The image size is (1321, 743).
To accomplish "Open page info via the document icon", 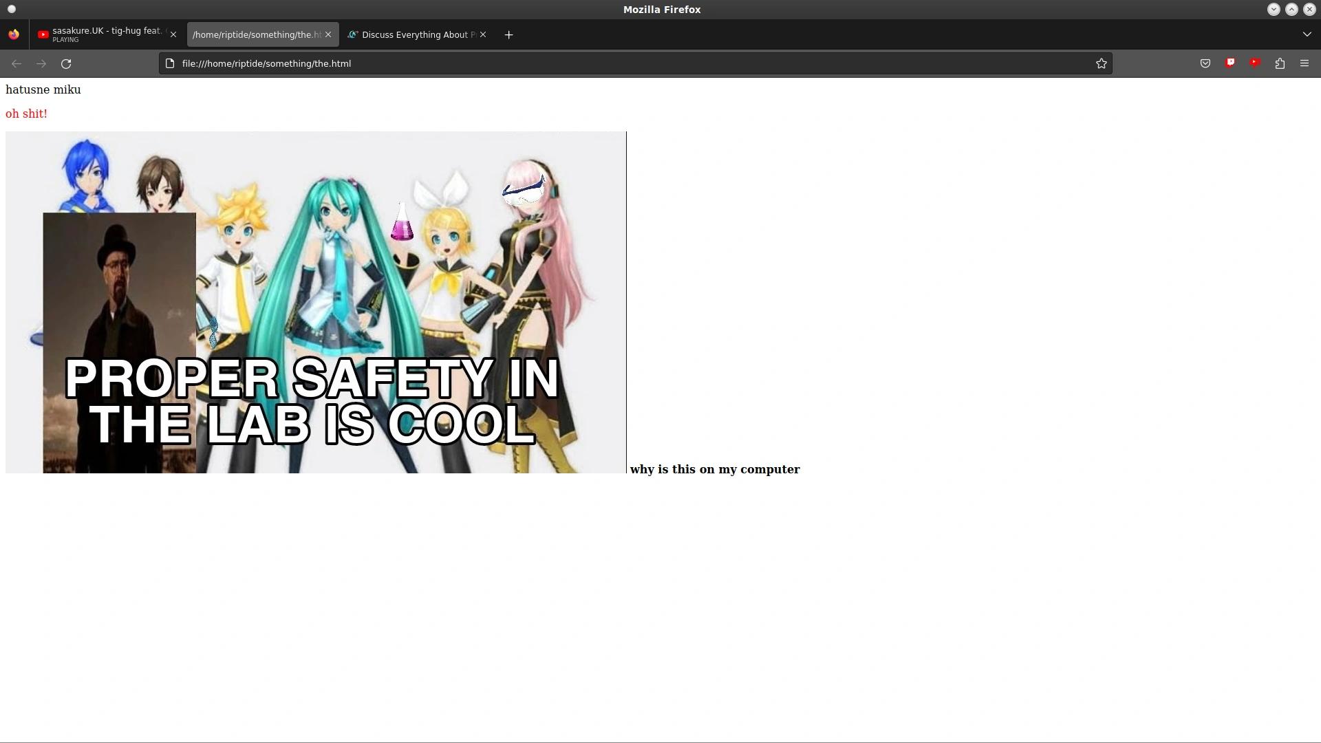I will [x=169, y=63].
